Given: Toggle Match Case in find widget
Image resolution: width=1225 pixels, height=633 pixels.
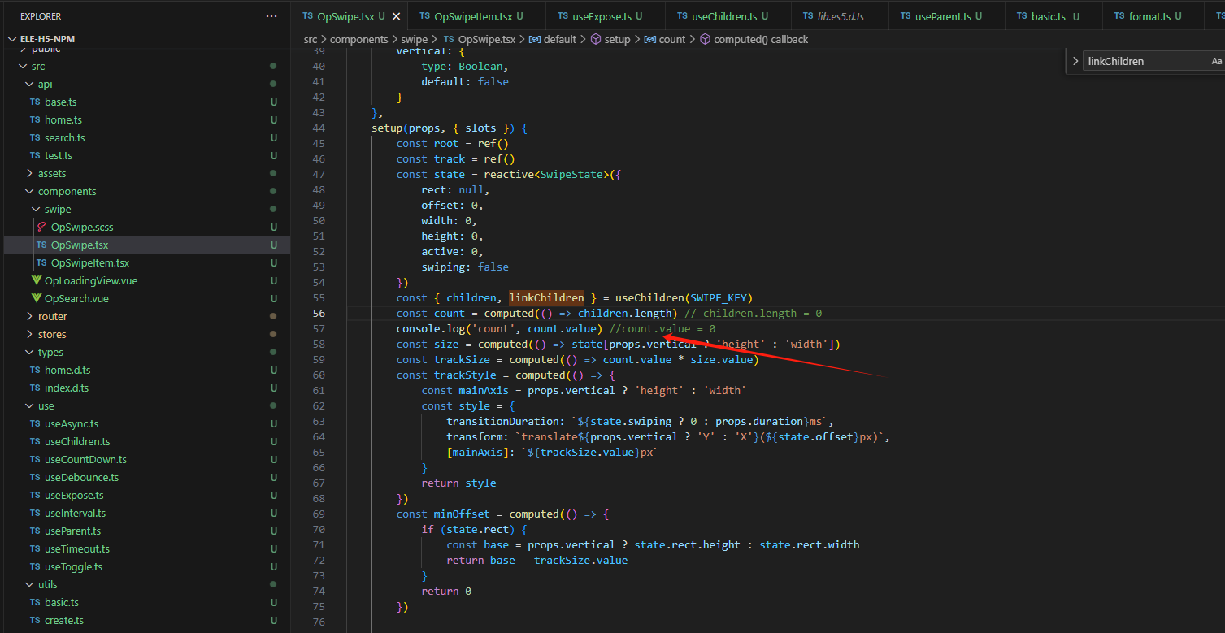Looking at the screenshot, I should pos(1216,61).
